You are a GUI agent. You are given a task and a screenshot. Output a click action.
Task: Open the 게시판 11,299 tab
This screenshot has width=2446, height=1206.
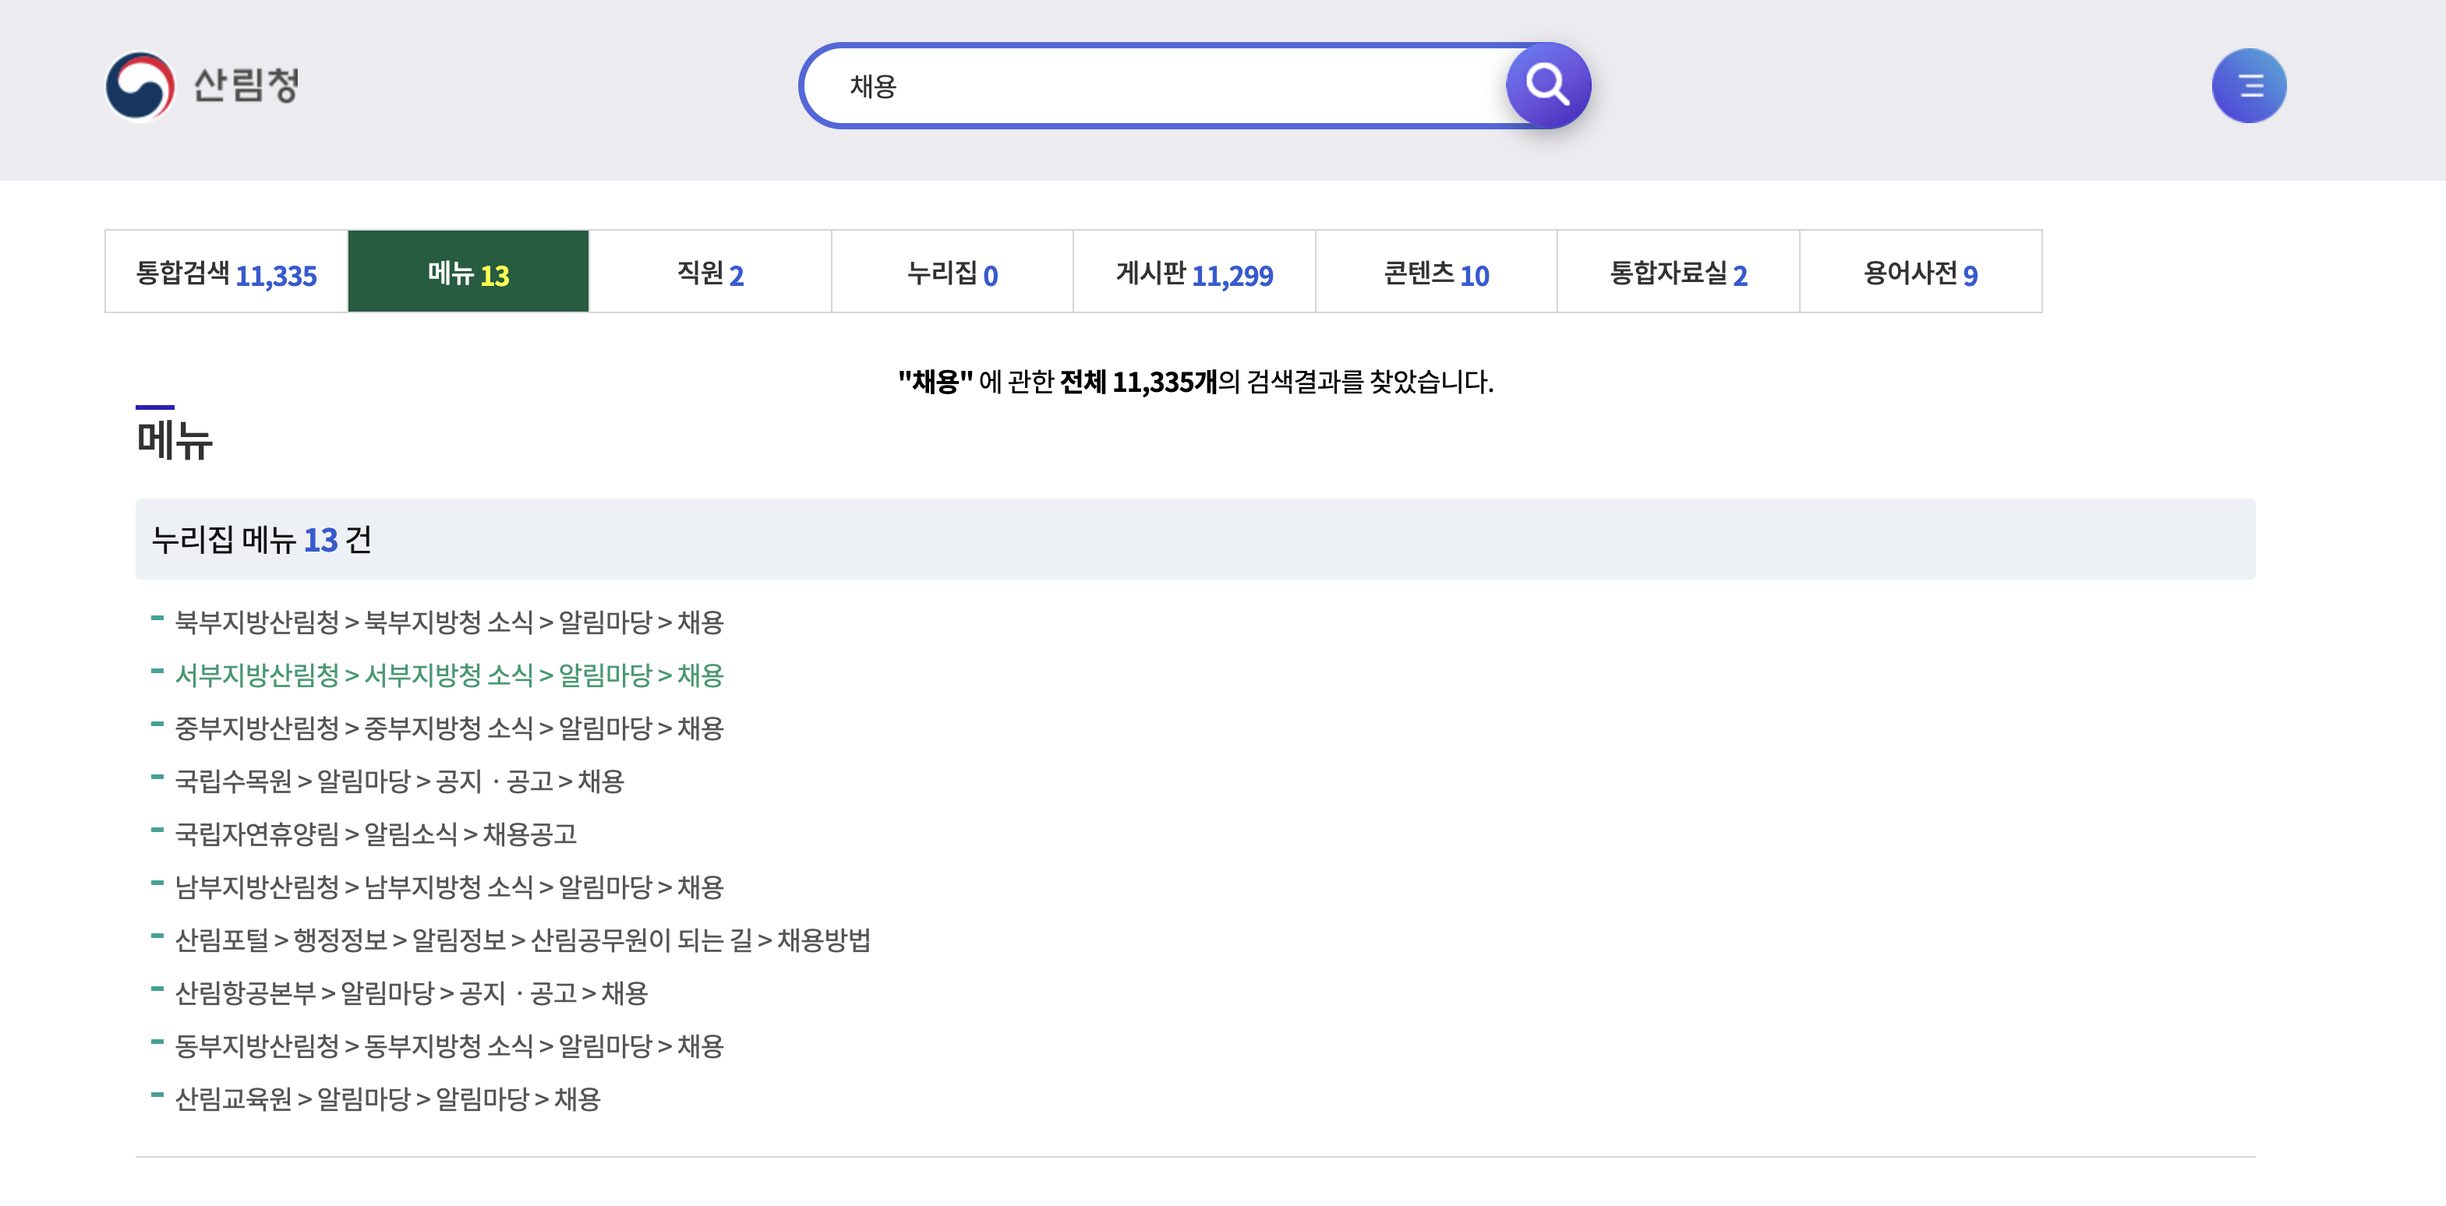1193,273
